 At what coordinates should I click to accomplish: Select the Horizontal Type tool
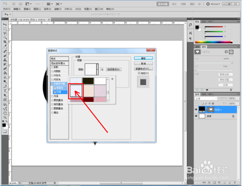(x=5, y=91)
